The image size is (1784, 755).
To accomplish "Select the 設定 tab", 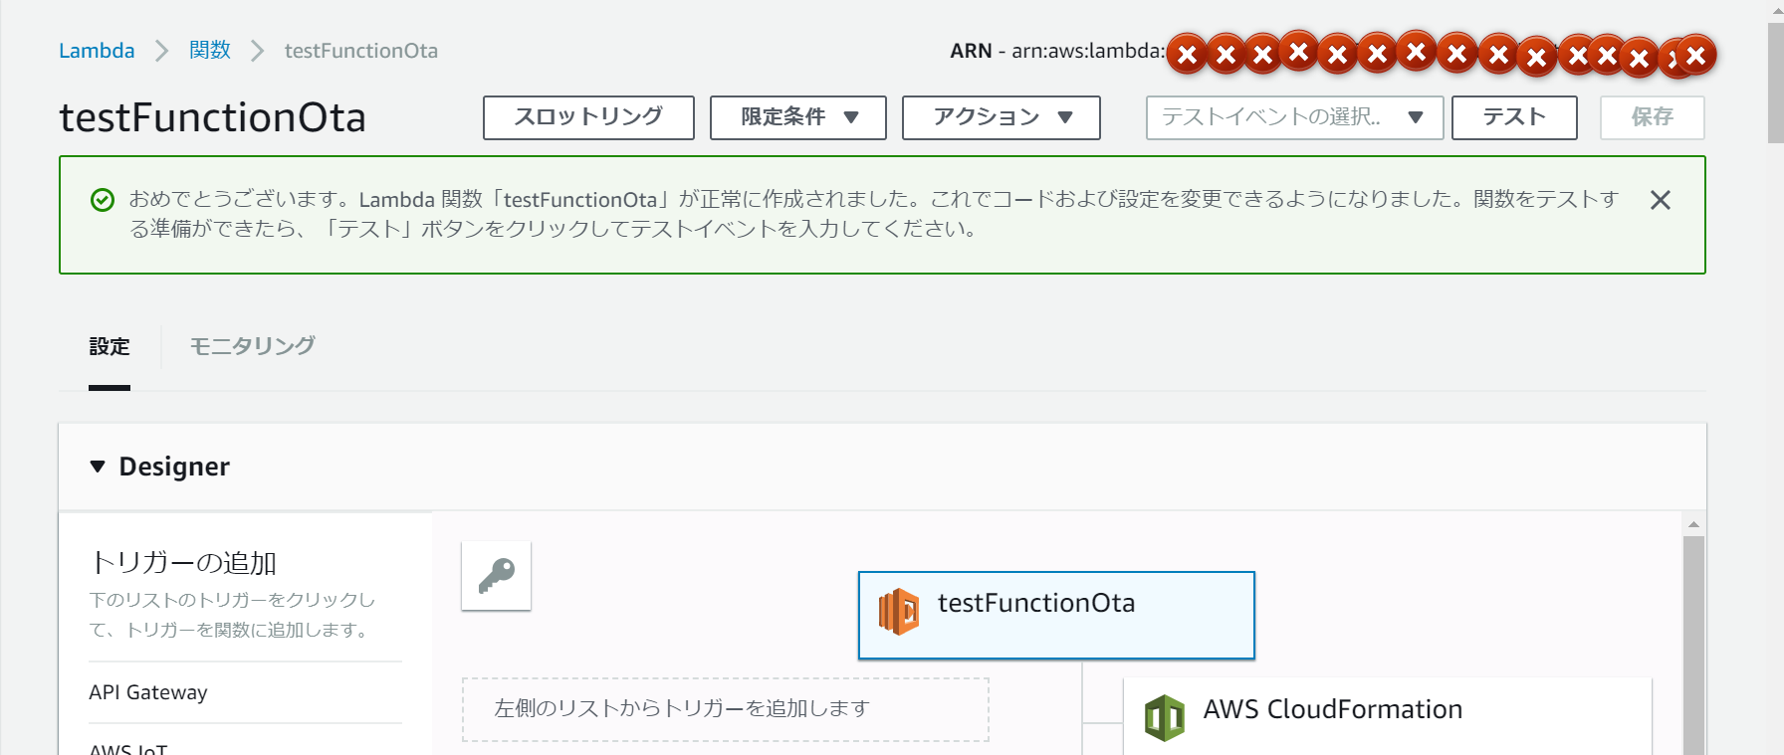I will [110, 346].
